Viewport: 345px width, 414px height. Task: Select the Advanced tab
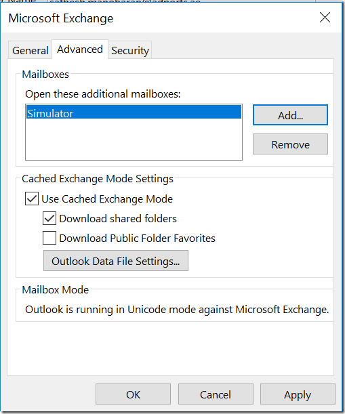pos(80,49)
